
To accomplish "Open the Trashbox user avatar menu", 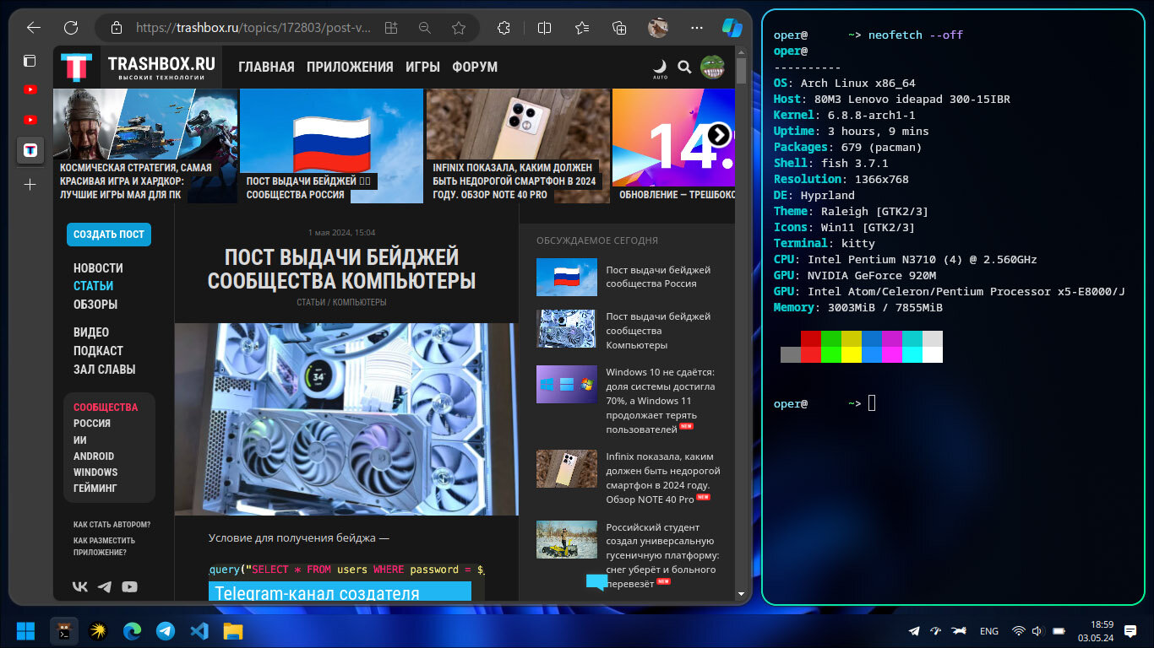I will click(712, 67).
